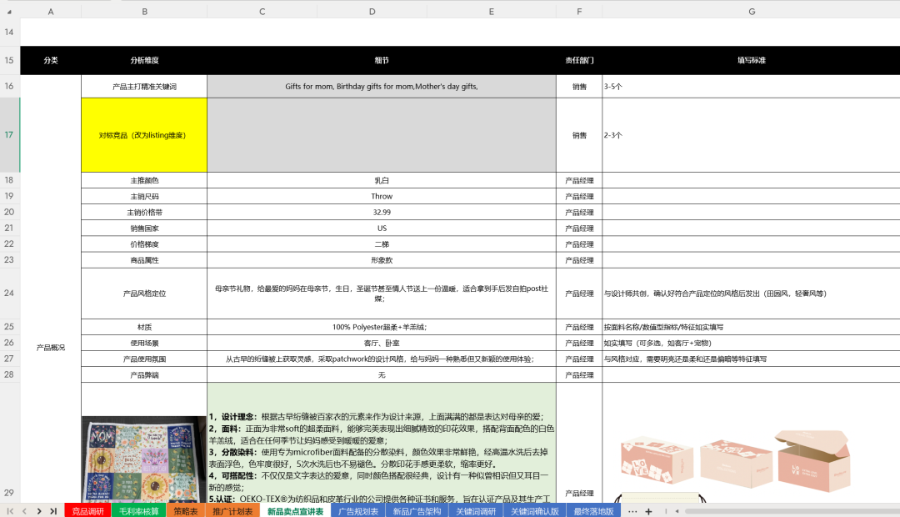Jump to the first sheet navigation icon
The image size is (900, 517).
coord(11,510)
